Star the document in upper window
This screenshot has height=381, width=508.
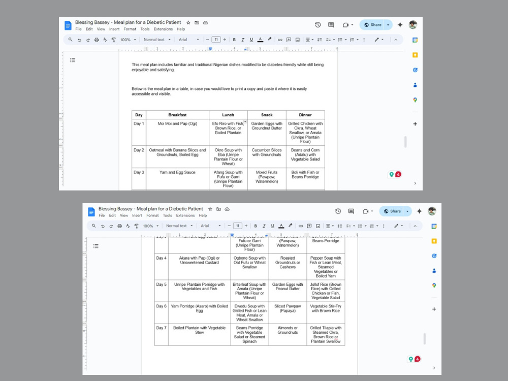188,23
